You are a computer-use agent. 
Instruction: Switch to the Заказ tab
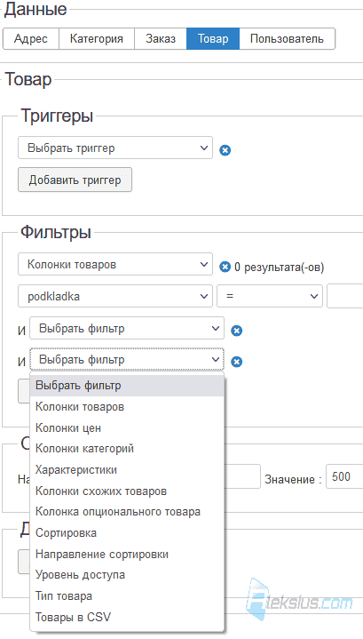tap(161, 39)
